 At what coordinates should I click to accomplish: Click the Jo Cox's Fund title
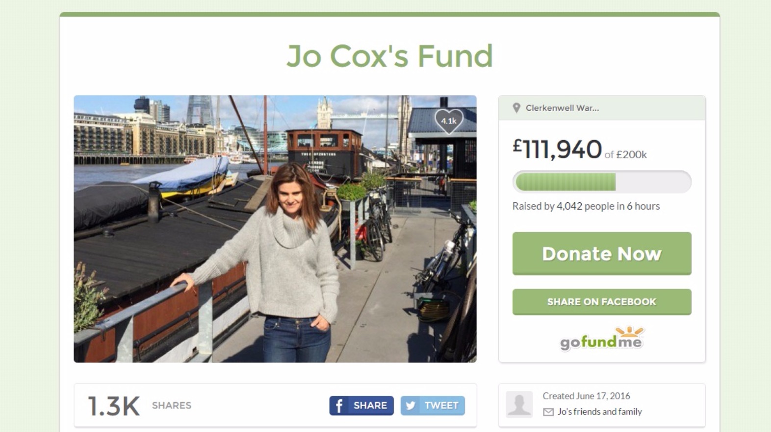pyautogui.click(x=390, y=56)
